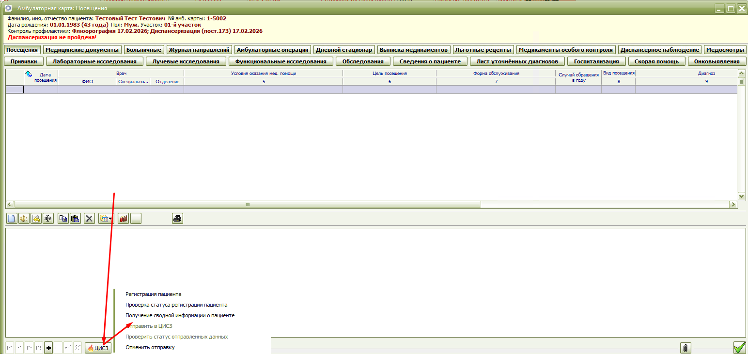Click the speaker sound icon in toolbar
Viewport: 748px width, 354px height.
[x=23, y=219]
